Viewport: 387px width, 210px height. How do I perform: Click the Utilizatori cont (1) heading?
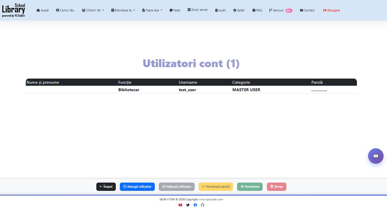pos(191,64)
